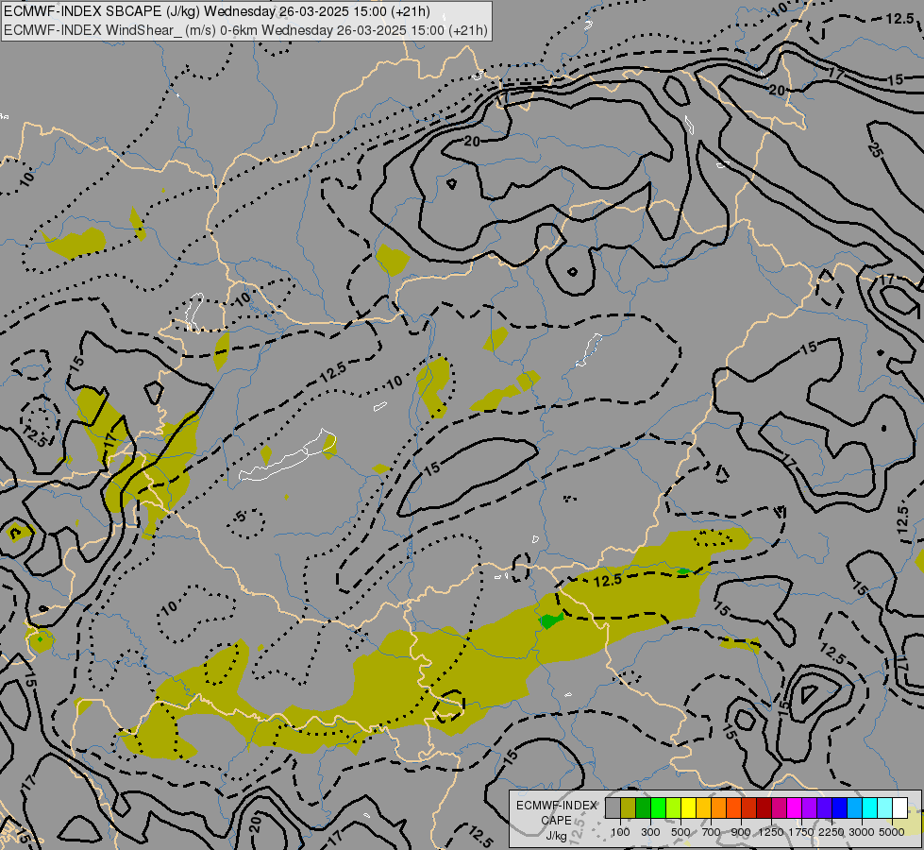Click the amber legend swatch before 700
924x850 pixels.
[x=703, y=808]
